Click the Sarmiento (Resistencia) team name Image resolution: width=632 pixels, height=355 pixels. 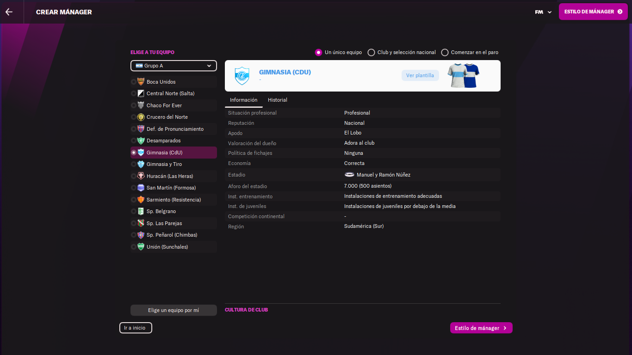[173, 200]
